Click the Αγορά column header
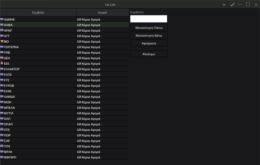Viewport: 260px width, 165px height. (103, 13)
